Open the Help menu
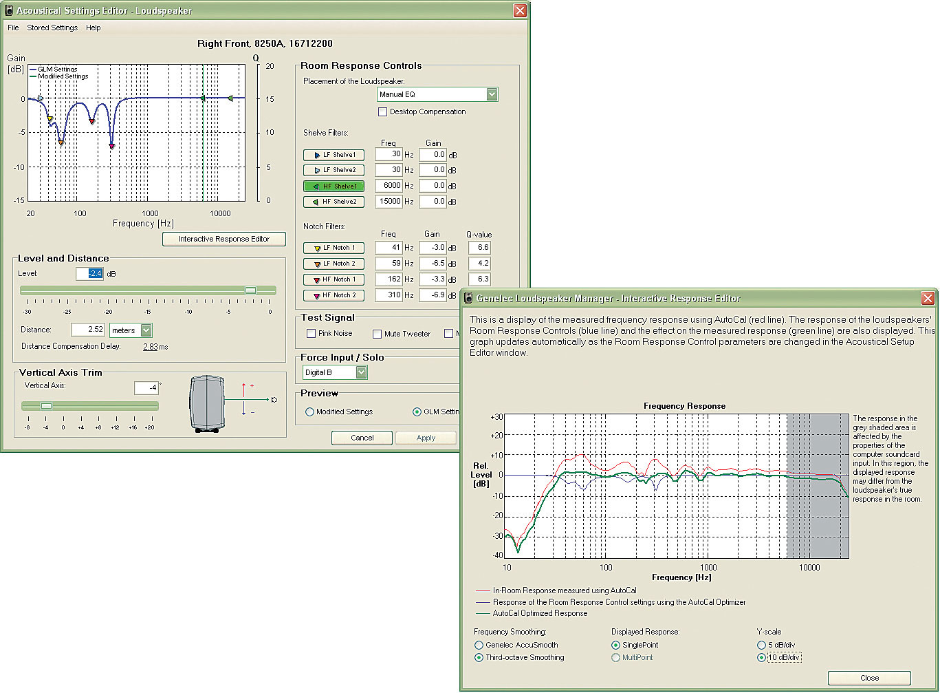 pos(94,28)
